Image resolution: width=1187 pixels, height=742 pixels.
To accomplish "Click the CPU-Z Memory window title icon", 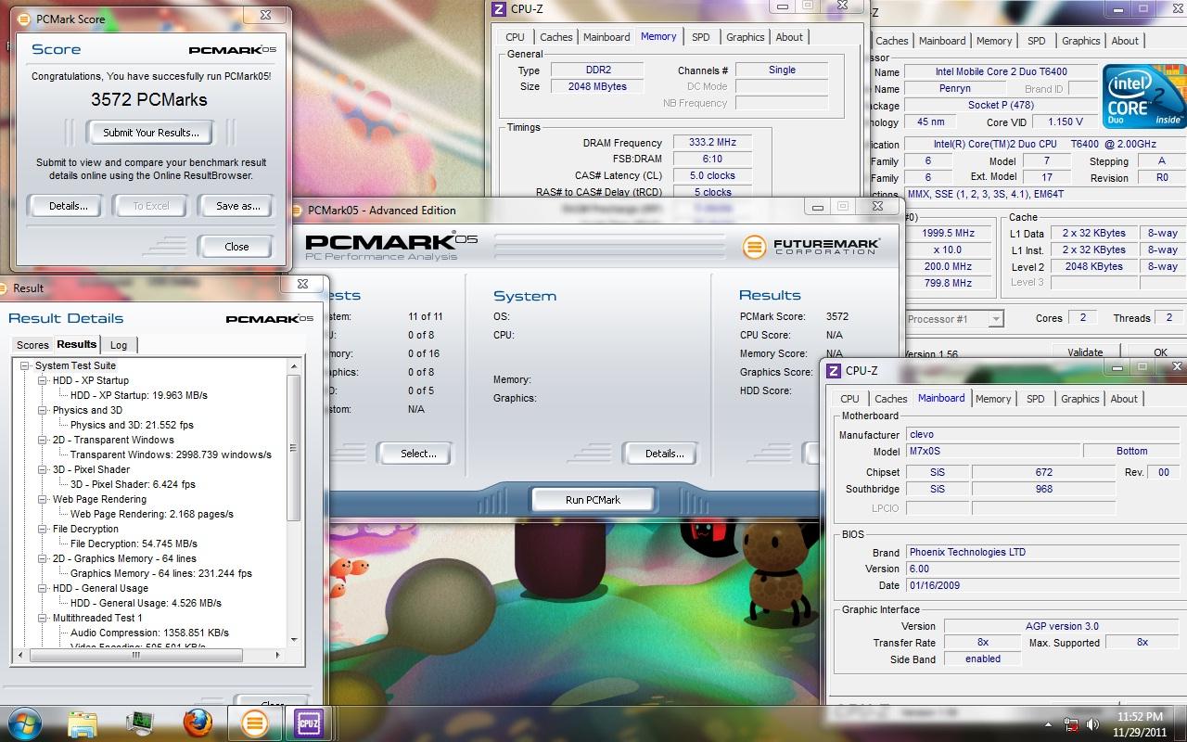I will coord(499,9).
